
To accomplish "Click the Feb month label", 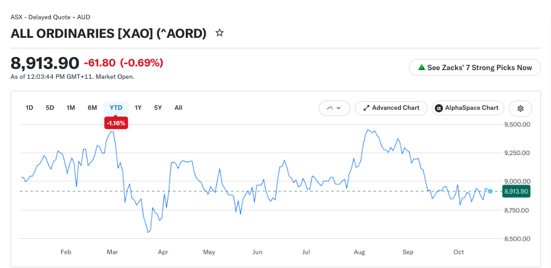I will 66,252.
